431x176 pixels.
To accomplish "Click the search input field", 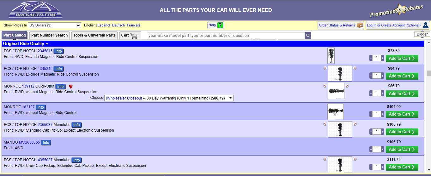I will click(x=226, y=36).
